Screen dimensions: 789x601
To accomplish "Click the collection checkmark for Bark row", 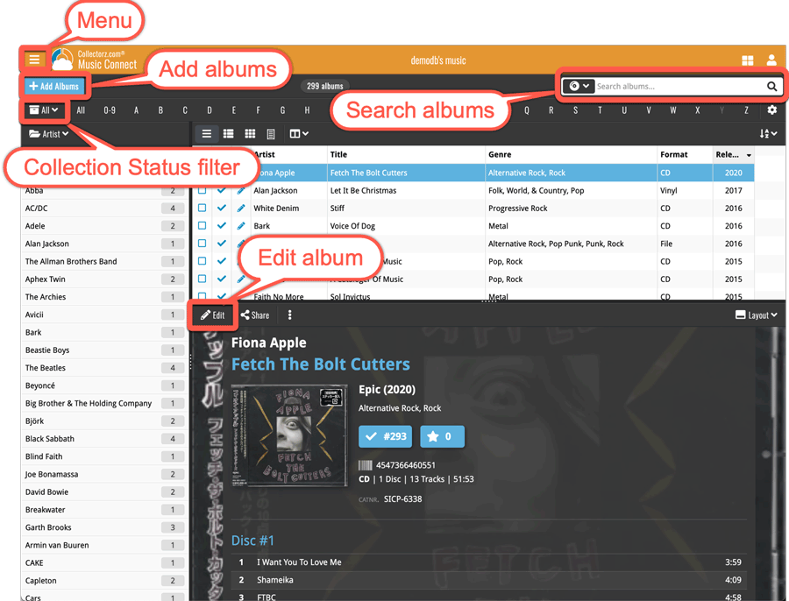I will click(x=222, y=226).
